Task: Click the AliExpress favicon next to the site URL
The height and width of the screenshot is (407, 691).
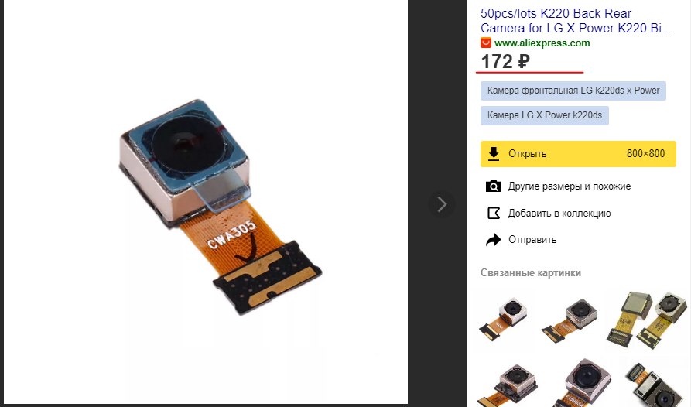Action: pos(486,43)
